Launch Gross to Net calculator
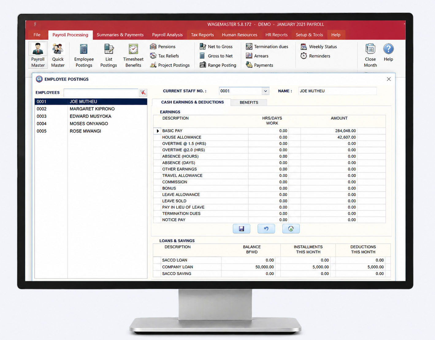The image size is (435, 340). pyautogui.click(x=216, y=56)
